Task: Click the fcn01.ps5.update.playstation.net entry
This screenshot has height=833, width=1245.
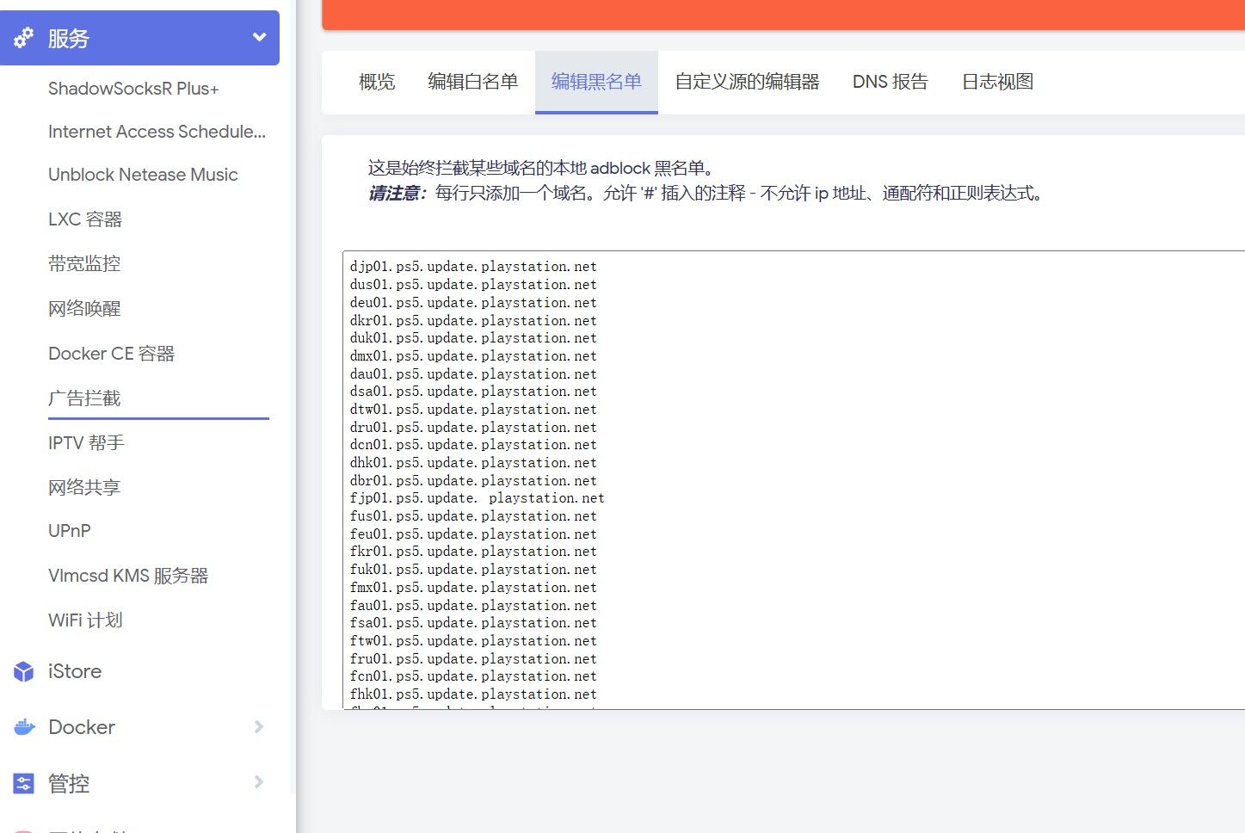Action: pyautogui.click(x=473, y=676)
